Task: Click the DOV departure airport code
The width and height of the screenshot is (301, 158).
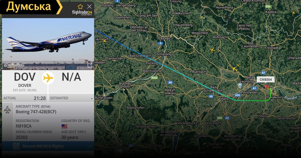Action: pos(25,77)
